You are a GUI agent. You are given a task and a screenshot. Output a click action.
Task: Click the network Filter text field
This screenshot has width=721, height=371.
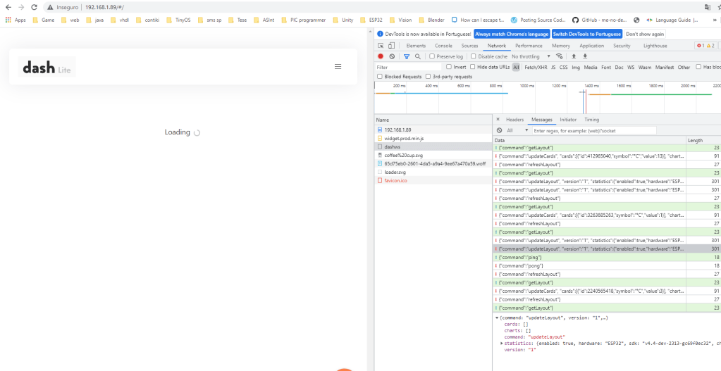pyautogui.click(x=408, y=67)
